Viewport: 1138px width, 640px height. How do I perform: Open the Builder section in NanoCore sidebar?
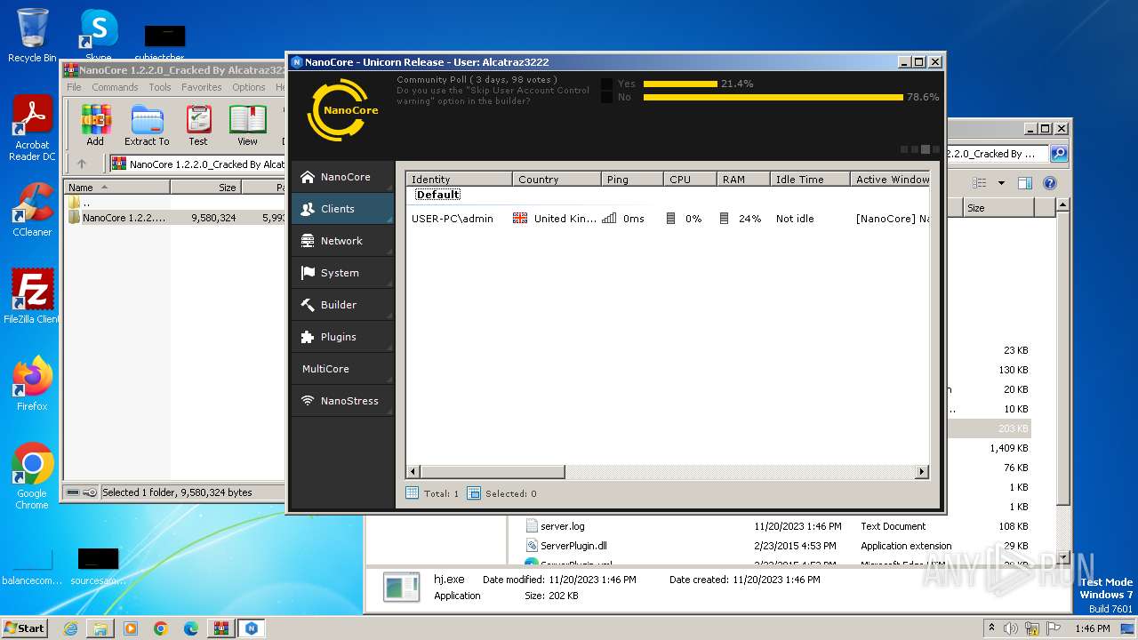pyautogui.click(x=342, y=305)
